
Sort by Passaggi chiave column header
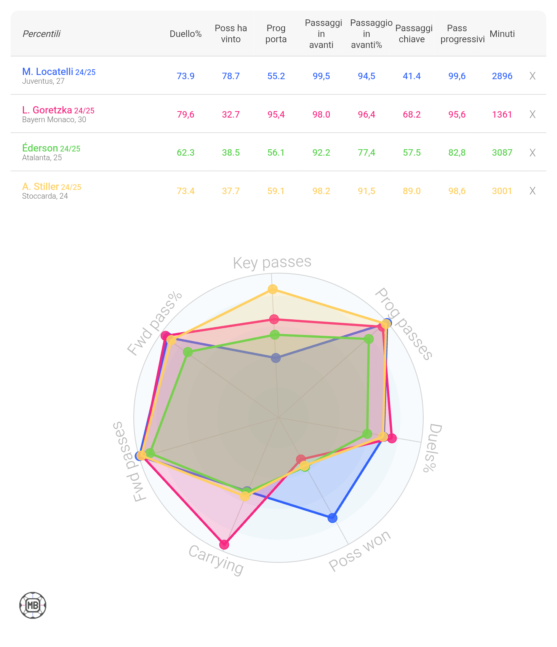coord(414,33)
